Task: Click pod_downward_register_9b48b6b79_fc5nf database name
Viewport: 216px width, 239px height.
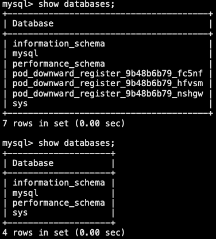Action: click(107, 74)
